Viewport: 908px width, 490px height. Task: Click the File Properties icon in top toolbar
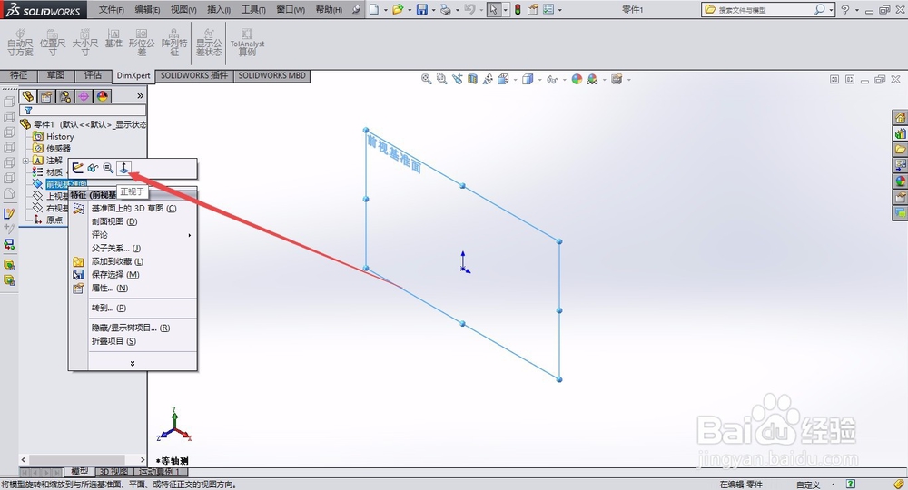pos(533,9)
